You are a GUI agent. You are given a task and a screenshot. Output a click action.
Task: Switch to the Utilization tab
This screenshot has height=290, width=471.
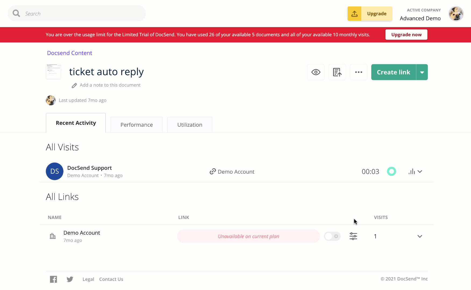click(x=190, y=125)
